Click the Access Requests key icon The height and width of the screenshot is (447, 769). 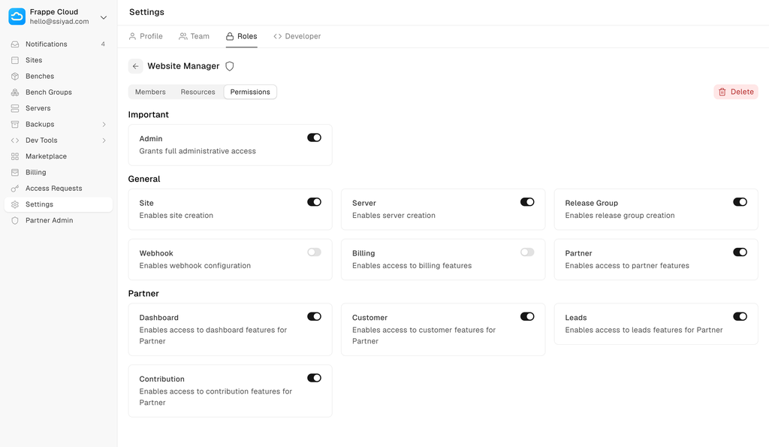coord(15,189)
